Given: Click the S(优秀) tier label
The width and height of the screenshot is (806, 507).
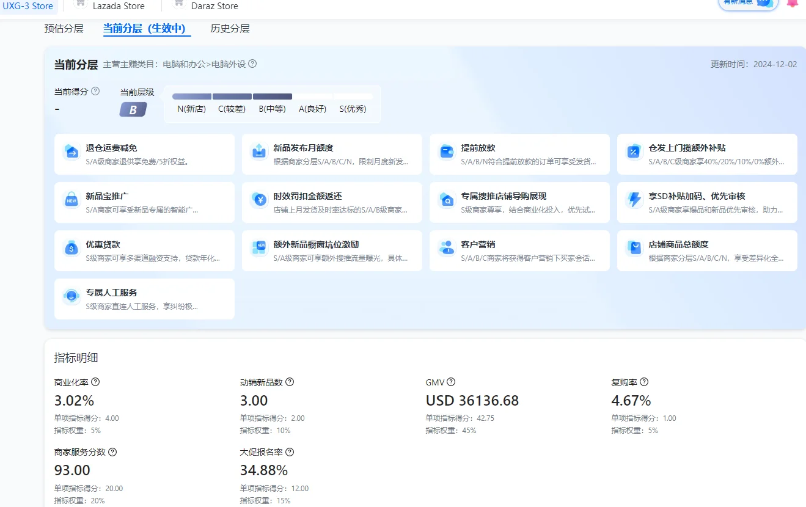Looking at the screenshot, I should 353,109.
